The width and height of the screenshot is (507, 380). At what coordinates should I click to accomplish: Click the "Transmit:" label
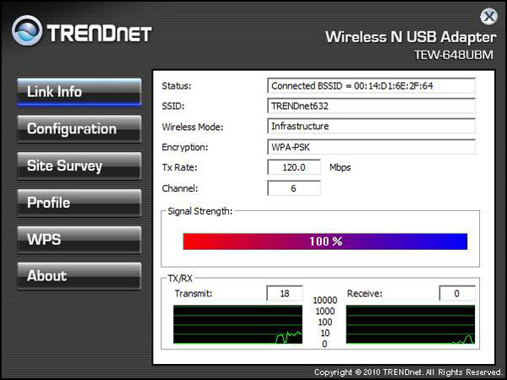194,293
